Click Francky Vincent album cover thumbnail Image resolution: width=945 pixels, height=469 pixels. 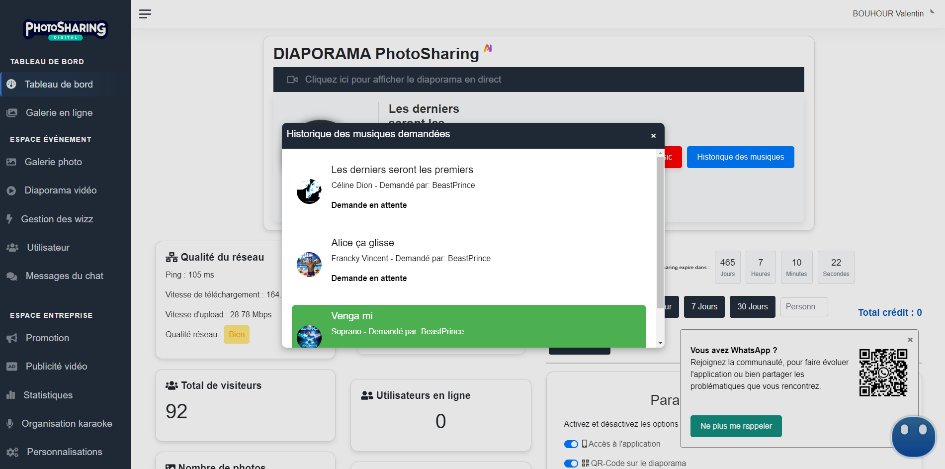point(309,265)
